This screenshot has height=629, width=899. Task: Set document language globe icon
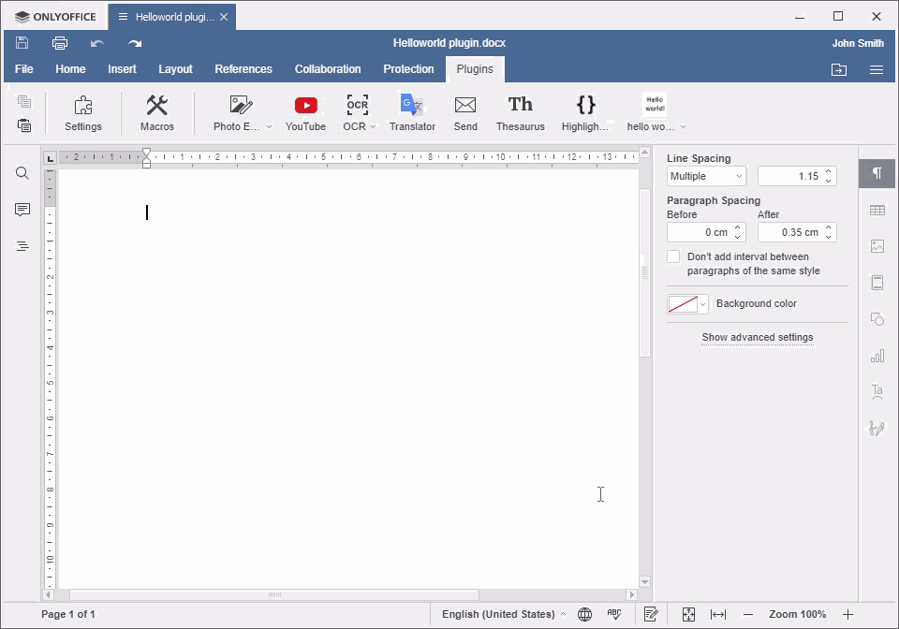pos(584,614)
